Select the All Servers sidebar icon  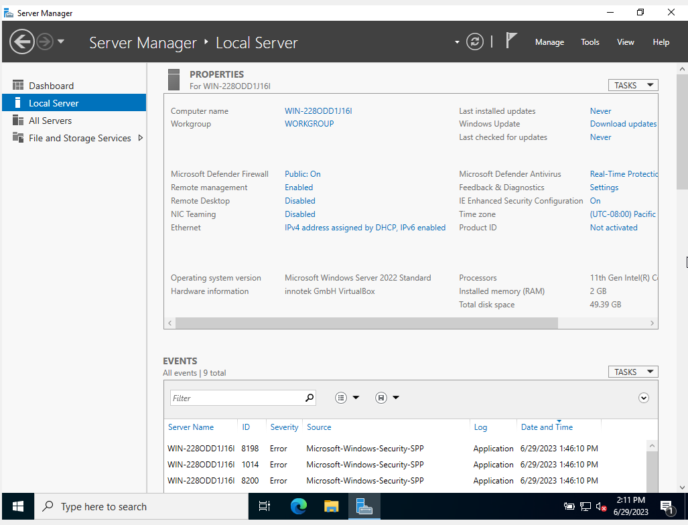pos(19,121)
